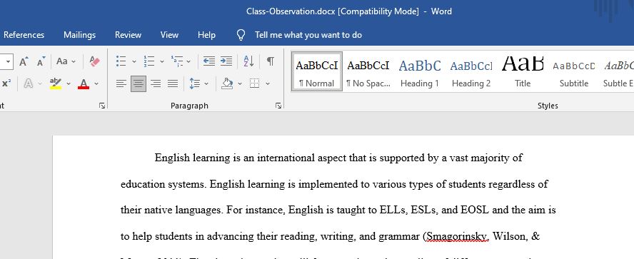Open the Change Case (Aa) menu
Image resolution: width=634 pixels, height=259 pixels.
click(x=66, y=61)
